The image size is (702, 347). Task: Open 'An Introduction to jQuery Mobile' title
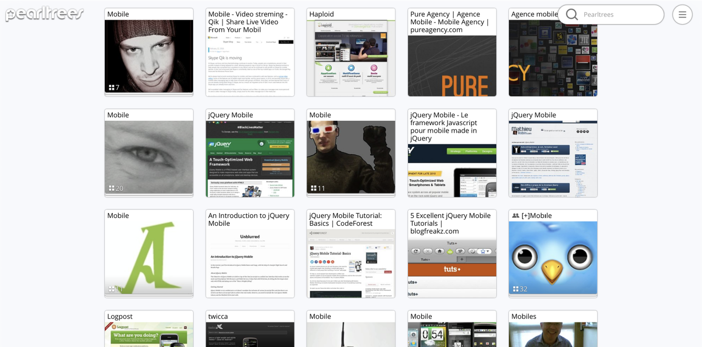coord(249,219)
